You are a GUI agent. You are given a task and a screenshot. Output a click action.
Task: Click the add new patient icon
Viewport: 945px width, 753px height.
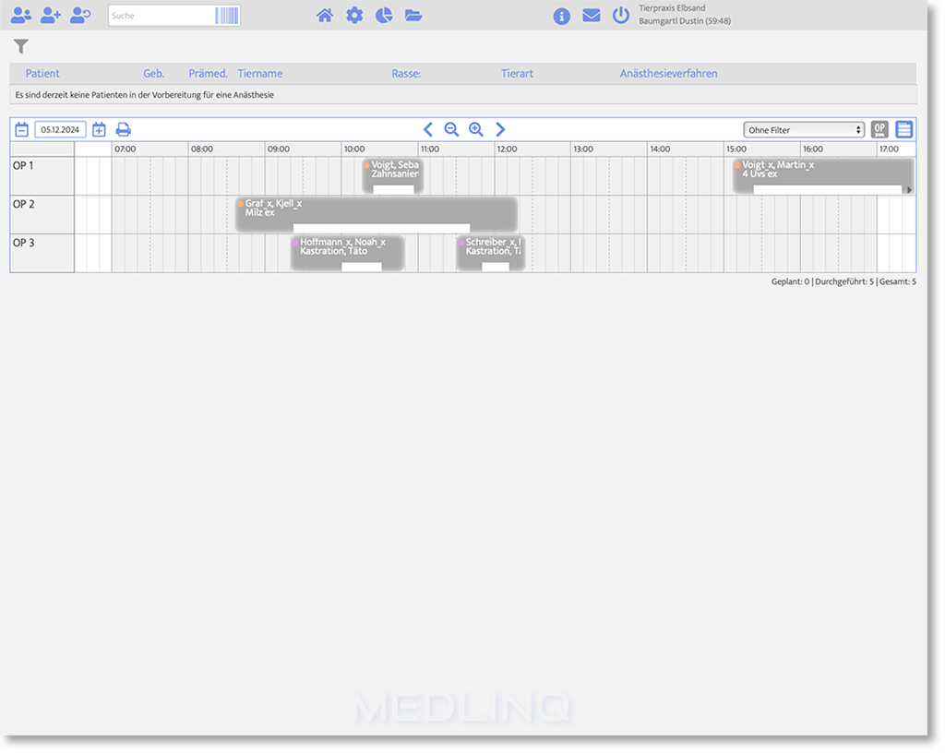pyautogui.click(x=51, y=16)
